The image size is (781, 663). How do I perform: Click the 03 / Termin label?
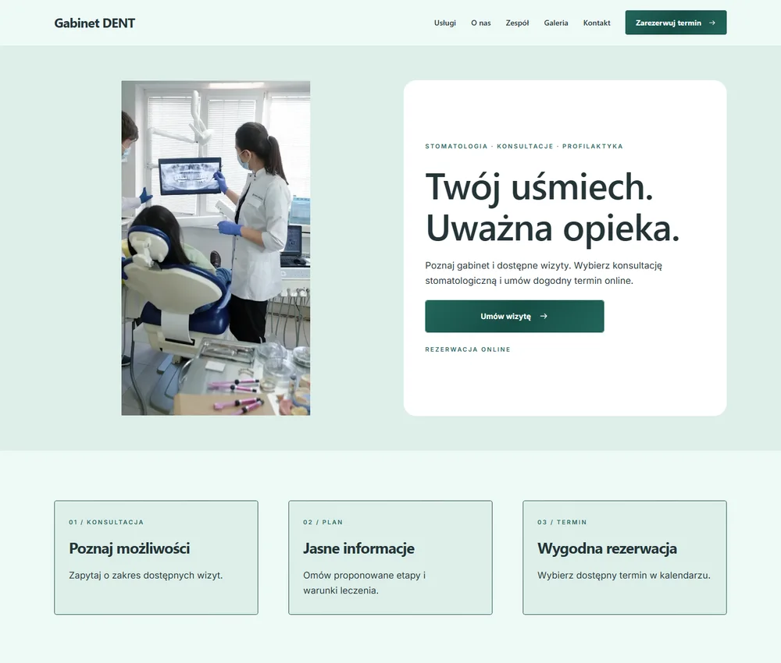[x=562, y=523]
